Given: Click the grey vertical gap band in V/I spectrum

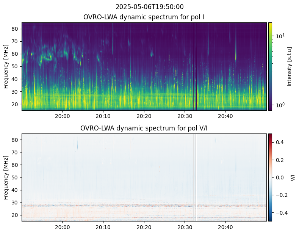Looking at the screenshot, I should tap(195, 177).
